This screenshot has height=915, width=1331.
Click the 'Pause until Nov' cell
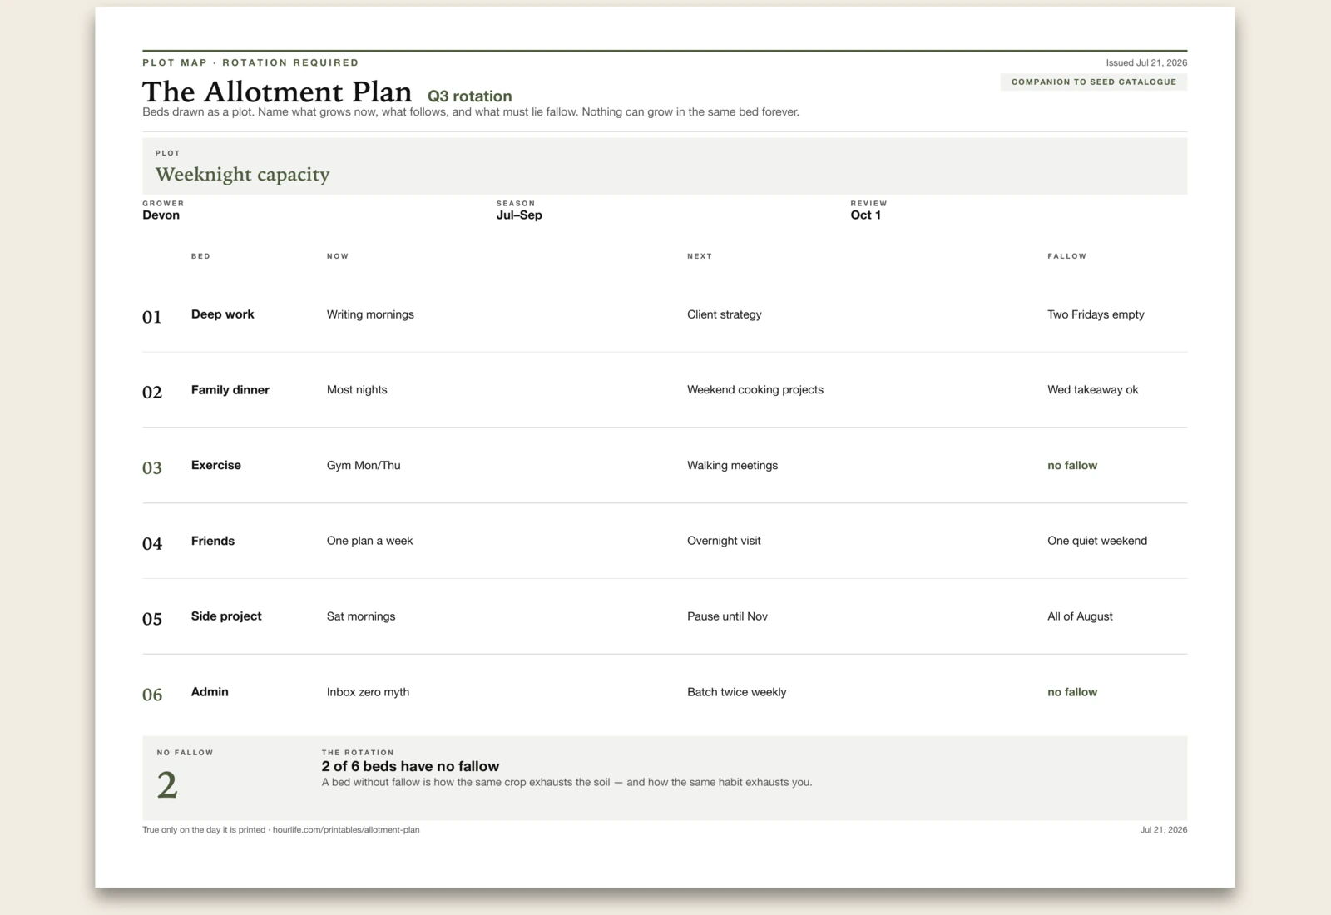727,616
